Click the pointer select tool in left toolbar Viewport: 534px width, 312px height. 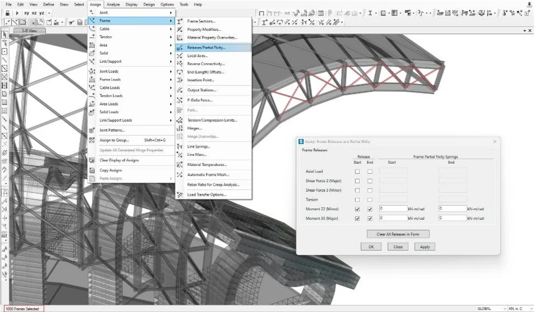point(5,35)
